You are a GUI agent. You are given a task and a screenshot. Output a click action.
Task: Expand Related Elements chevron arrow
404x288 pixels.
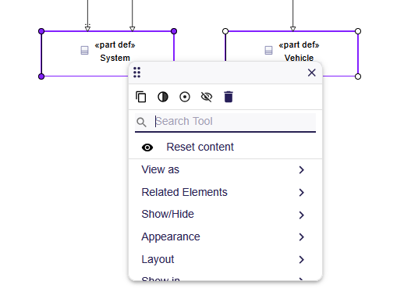pos(301,193)
